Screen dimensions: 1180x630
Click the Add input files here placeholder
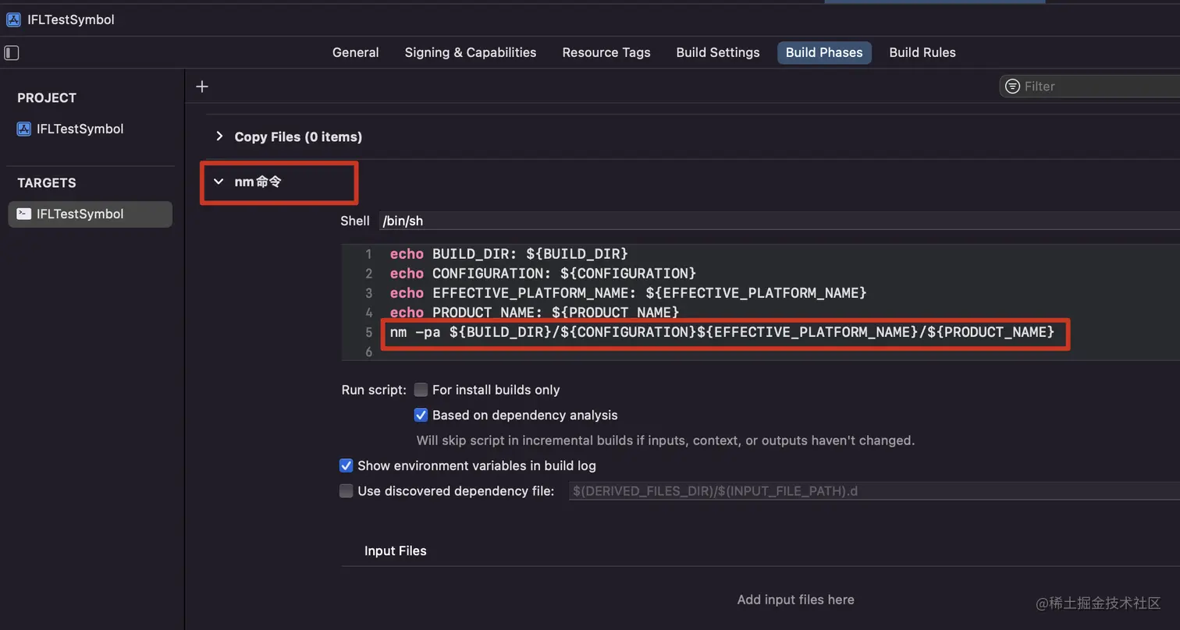click(795, 600)
